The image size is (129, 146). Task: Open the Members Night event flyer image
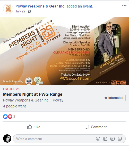pyautogui.click(x=64, y=51)
